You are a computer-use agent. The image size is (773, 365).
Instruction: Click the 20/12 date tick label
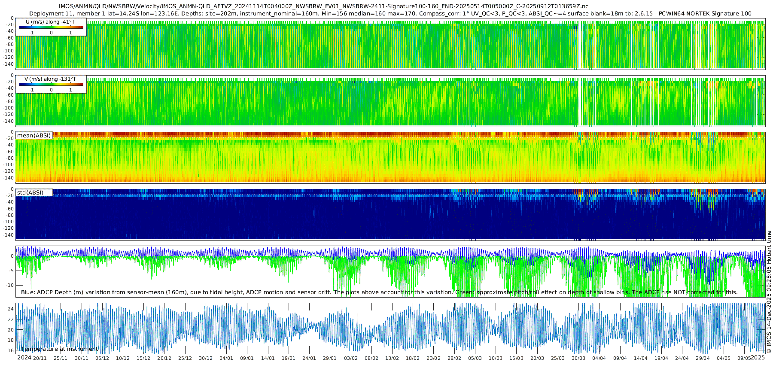(x=164, y=358)
